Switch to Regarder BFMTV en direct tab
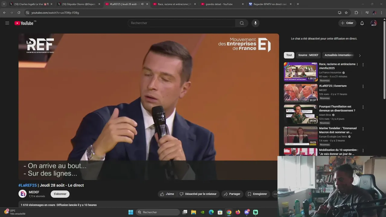This screenshot has height=217, width=386. pyautogui.click(x=270, y=4)
